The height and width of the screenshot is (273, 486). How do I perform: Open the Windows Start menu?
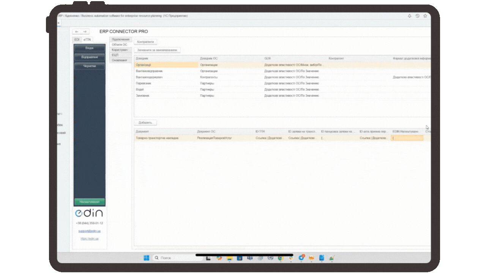point(146,258)
